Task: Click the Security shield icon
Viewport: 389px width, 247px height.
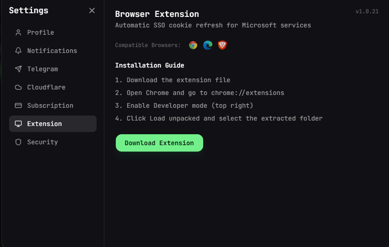Action: tap(18, 142)
